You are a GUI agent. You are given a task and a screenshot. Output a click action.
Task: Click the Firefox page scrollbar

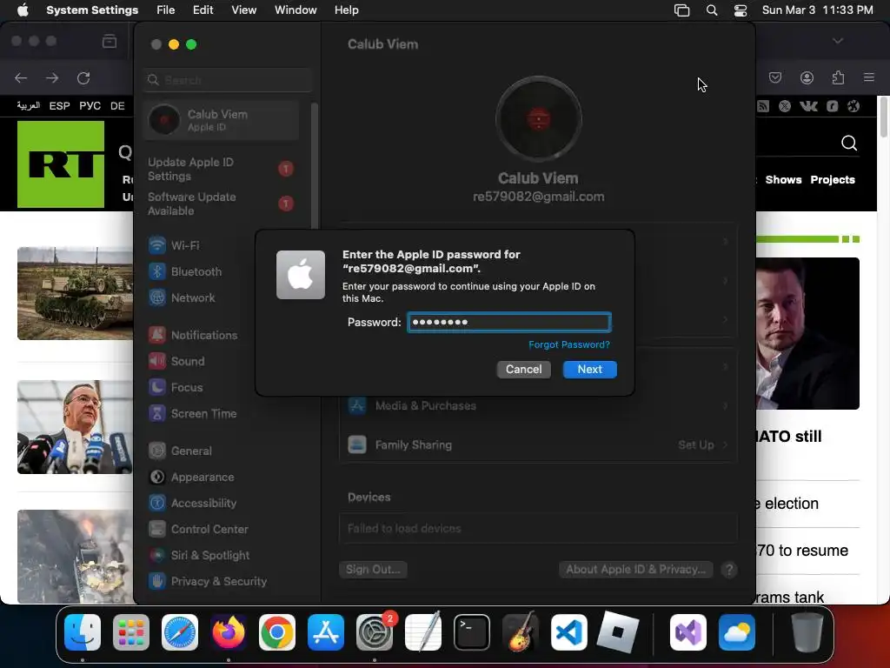(883, 117)
